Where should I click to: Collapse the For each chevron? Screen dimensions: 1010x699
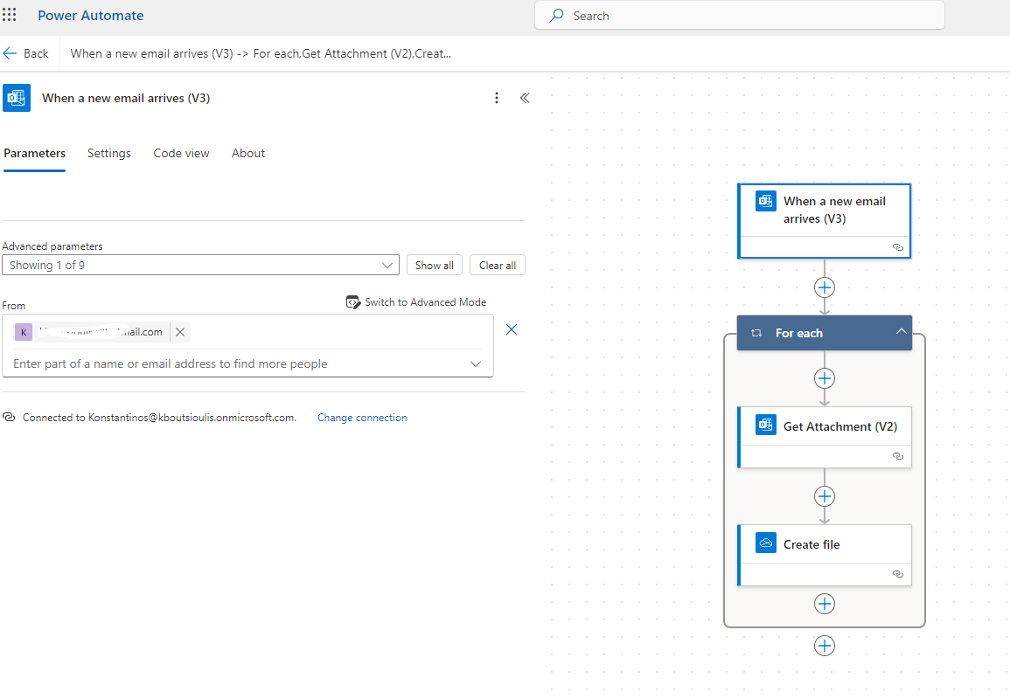902,331
